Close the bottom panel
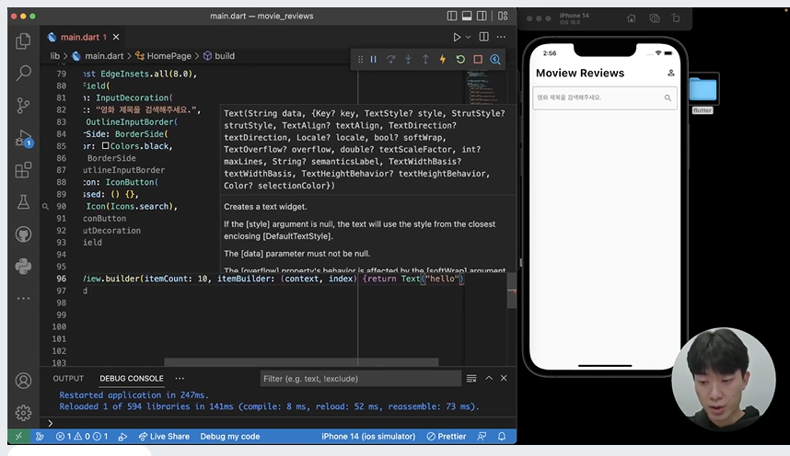 point(504,378)
